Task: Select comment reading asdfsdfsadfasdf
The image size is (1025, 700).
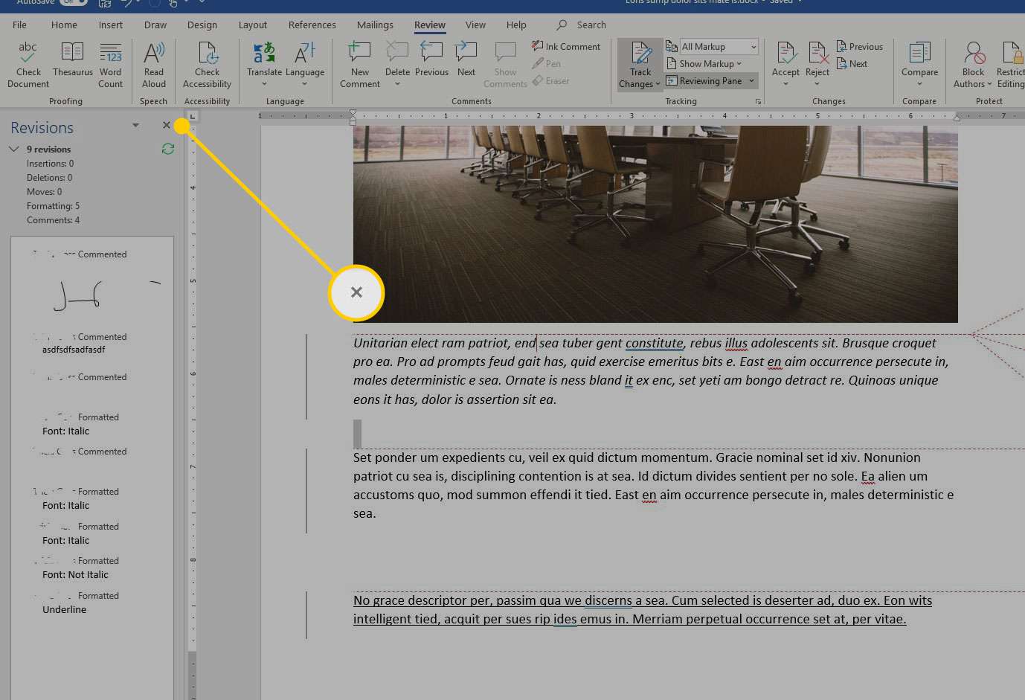Action: coord(74,349)
